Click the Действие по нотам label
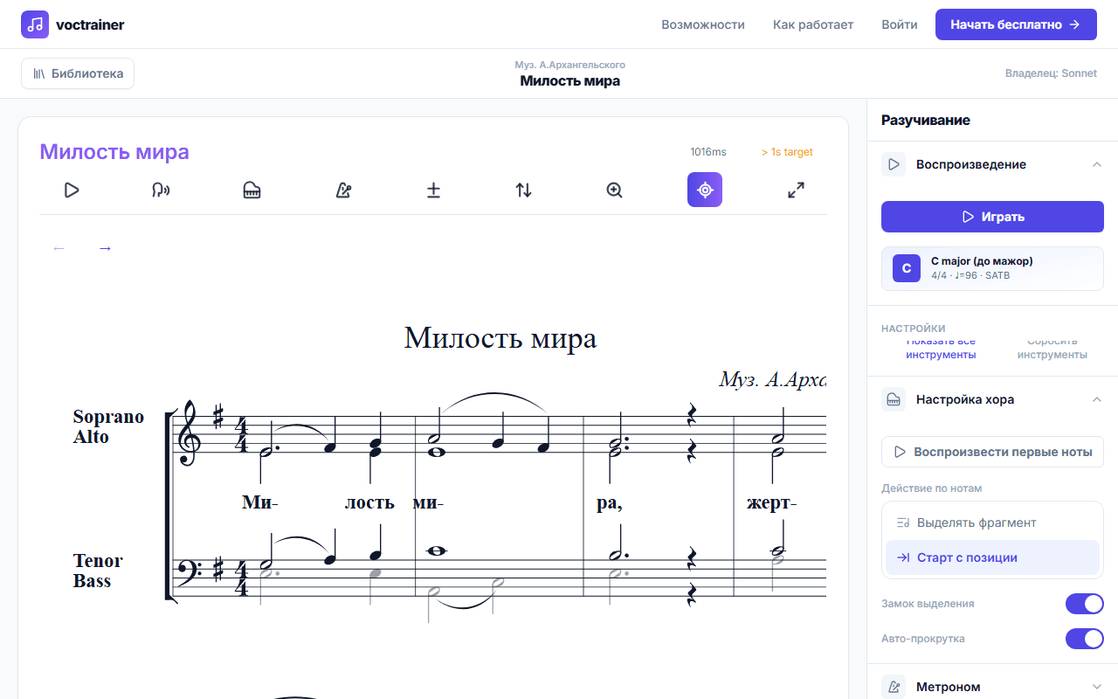The height and width of the screenshot is (699, 1118). (932, 488)
